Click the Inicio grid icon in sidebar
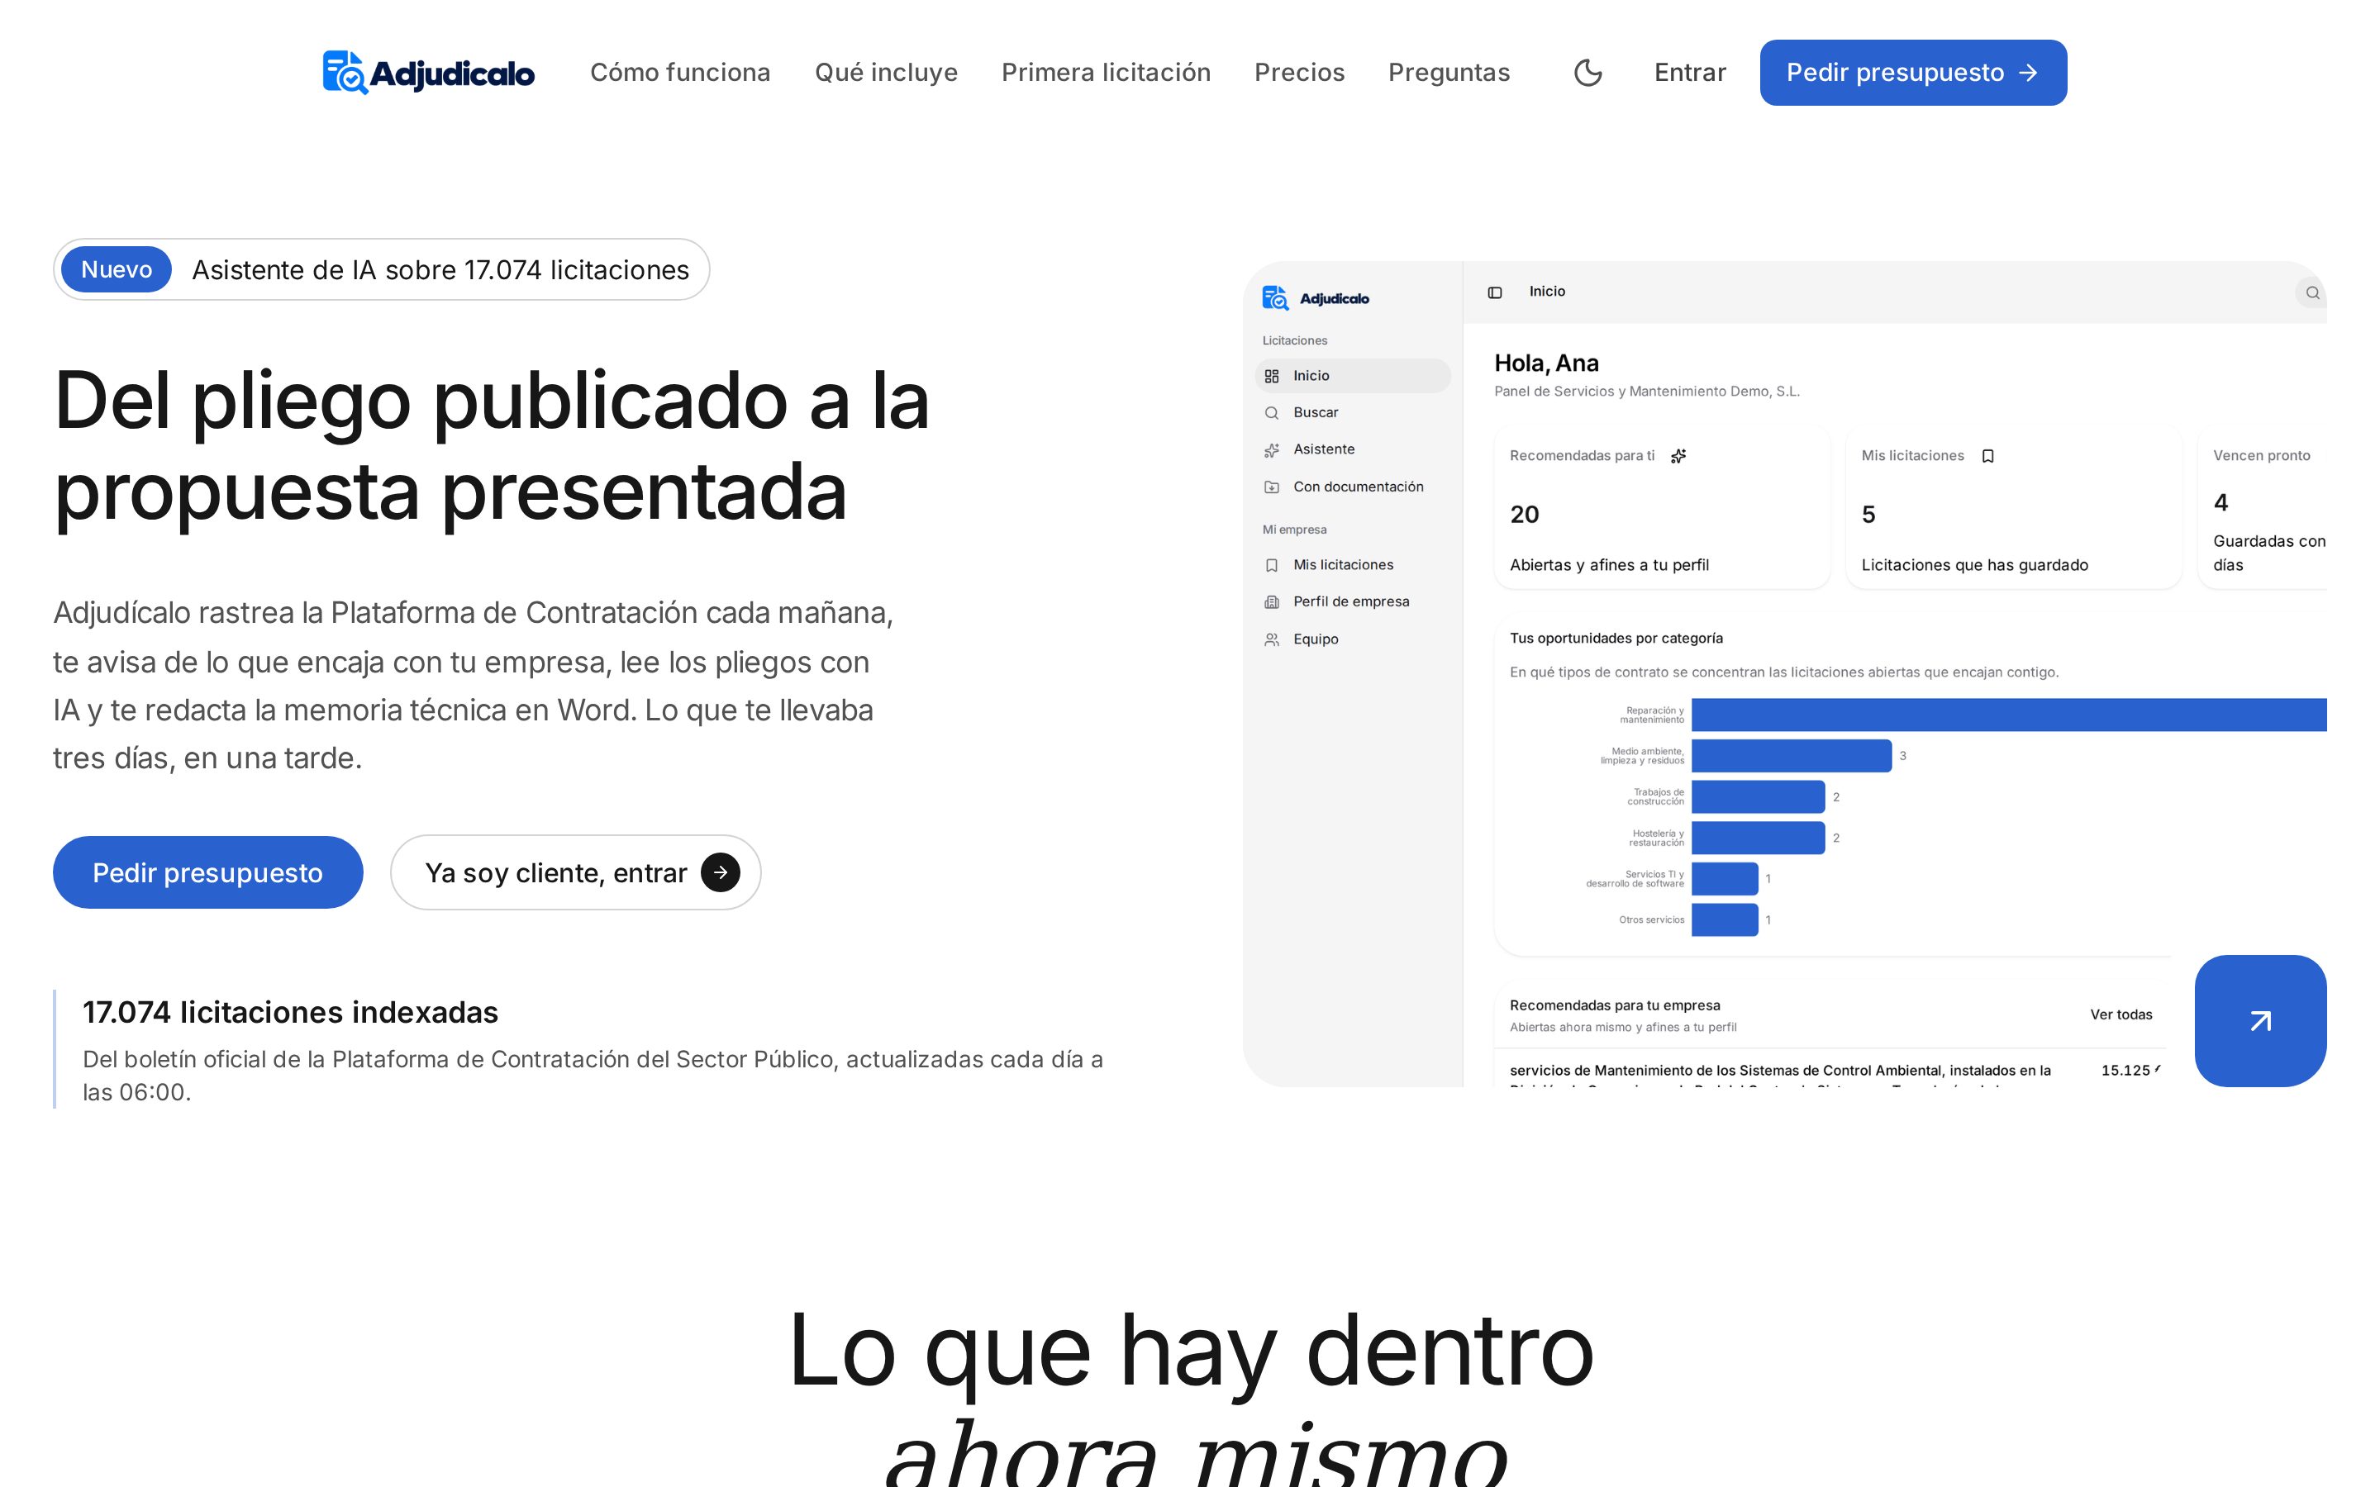This screenshot has height=1487, width=2380. pyautogui.click(x=1272, y=376)
